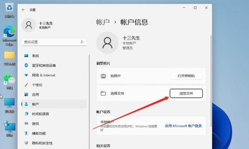
Task: Click the back arrow in Settings
Action: click(24, 10)
